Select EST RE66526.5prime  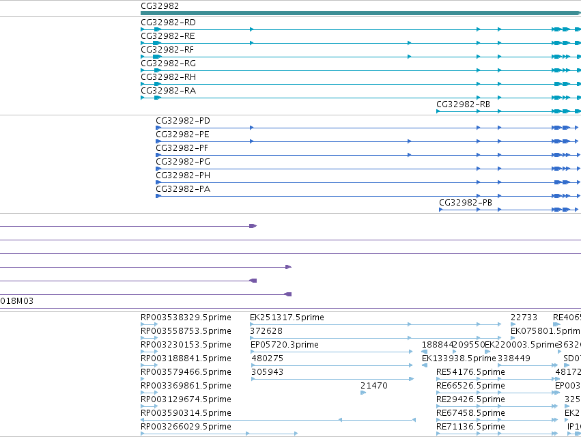coord(470,386)
